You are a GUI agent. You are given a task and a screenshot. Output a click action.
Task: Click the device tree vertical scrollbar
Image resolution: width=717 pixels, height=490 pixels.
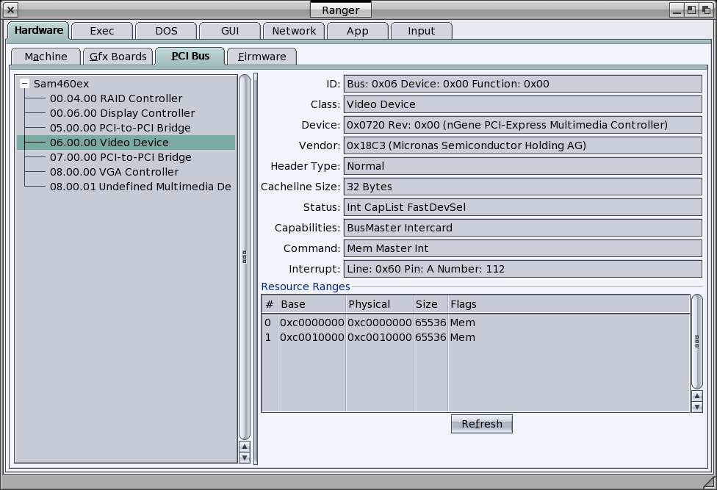coord(245,257)
